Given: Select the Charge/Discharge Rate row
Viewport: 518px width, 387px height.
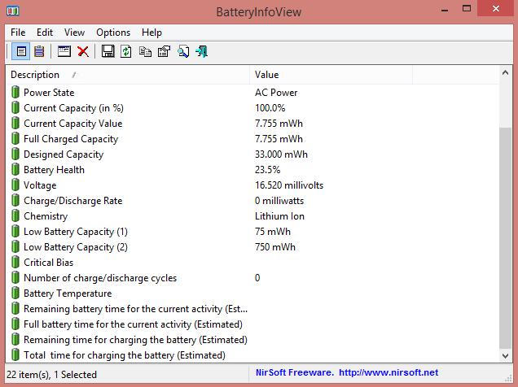Looking at the screenshot, I should point(252,201).
